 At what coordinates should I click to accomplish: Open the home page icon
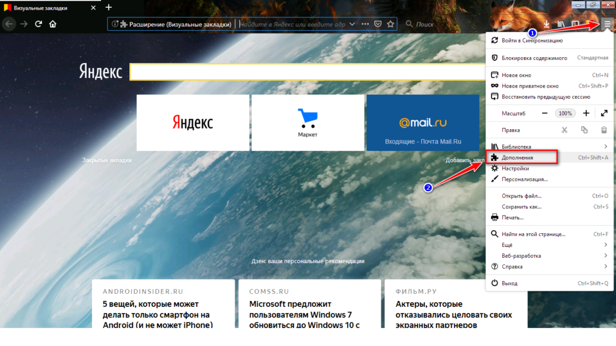tap(53, 24)
